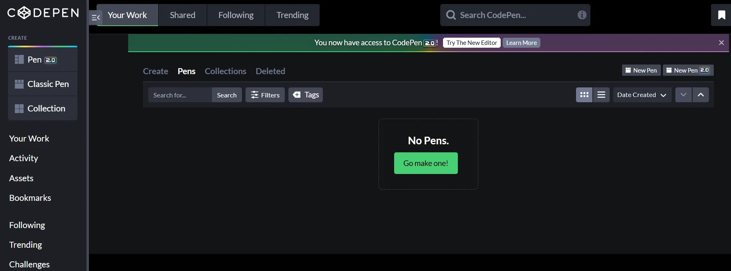The image size is (731, 271).
Task: Click Learn More in banner
Action: (522, 43)
